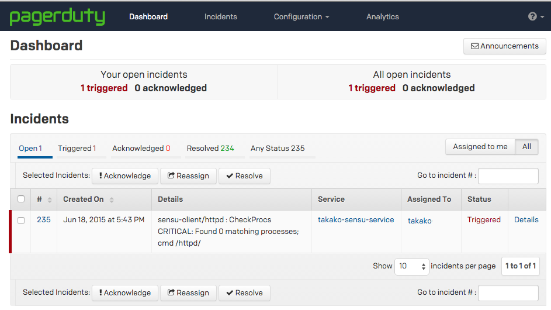The height and width of the screenshot is (310, 551).
Task: View Details of incident 235
Action: pos(526,220)
